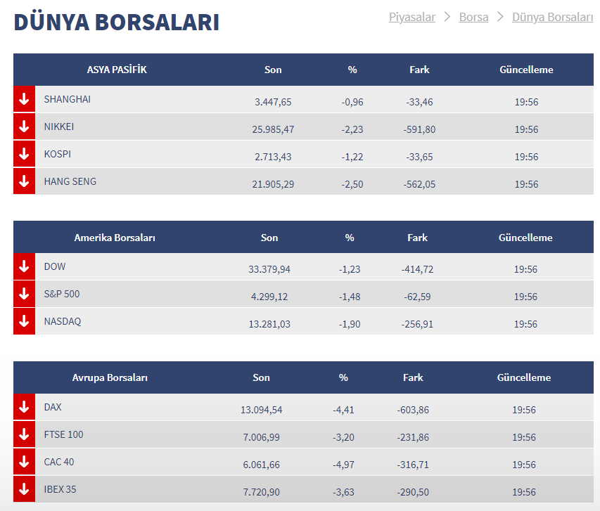Open the FTSE 100 index link
The width and height of the screenshot is (600, 511).
pos(63,434)
